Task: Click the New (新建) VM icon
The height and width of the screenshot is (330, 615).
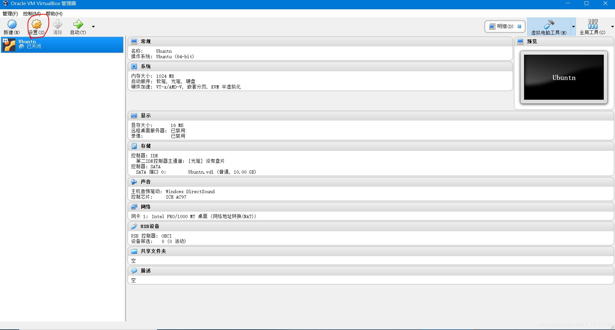Action: 12,24
